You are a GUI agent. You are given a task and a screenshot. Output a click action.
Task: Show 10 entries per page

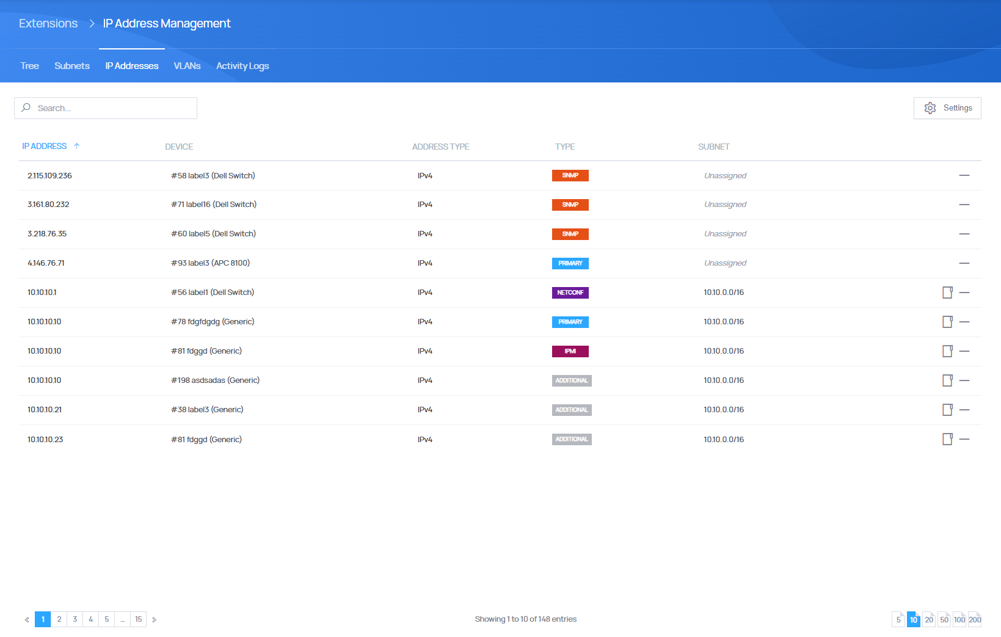pos(914,619)
